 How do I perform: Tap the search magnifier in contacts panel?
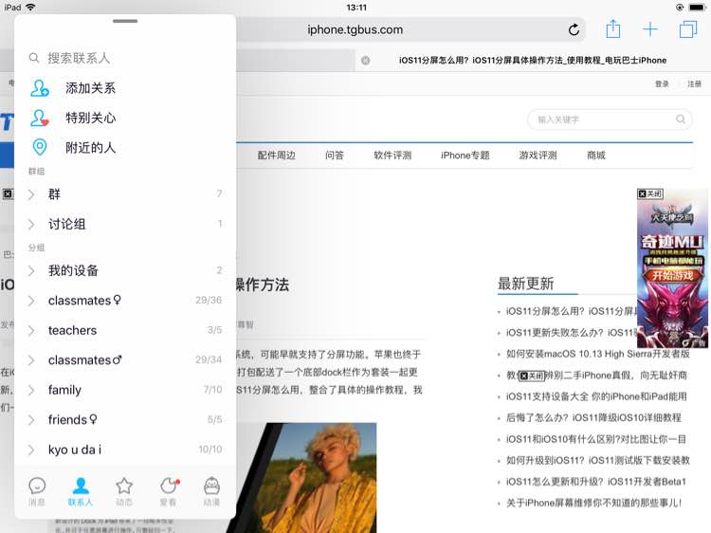34,58
